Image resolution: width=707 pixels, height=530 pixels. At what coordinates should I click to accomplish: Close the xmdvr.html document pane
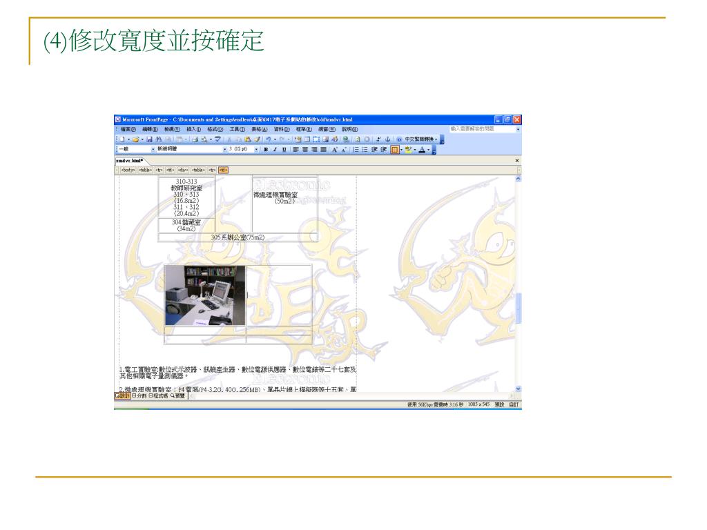pos(517,161)
